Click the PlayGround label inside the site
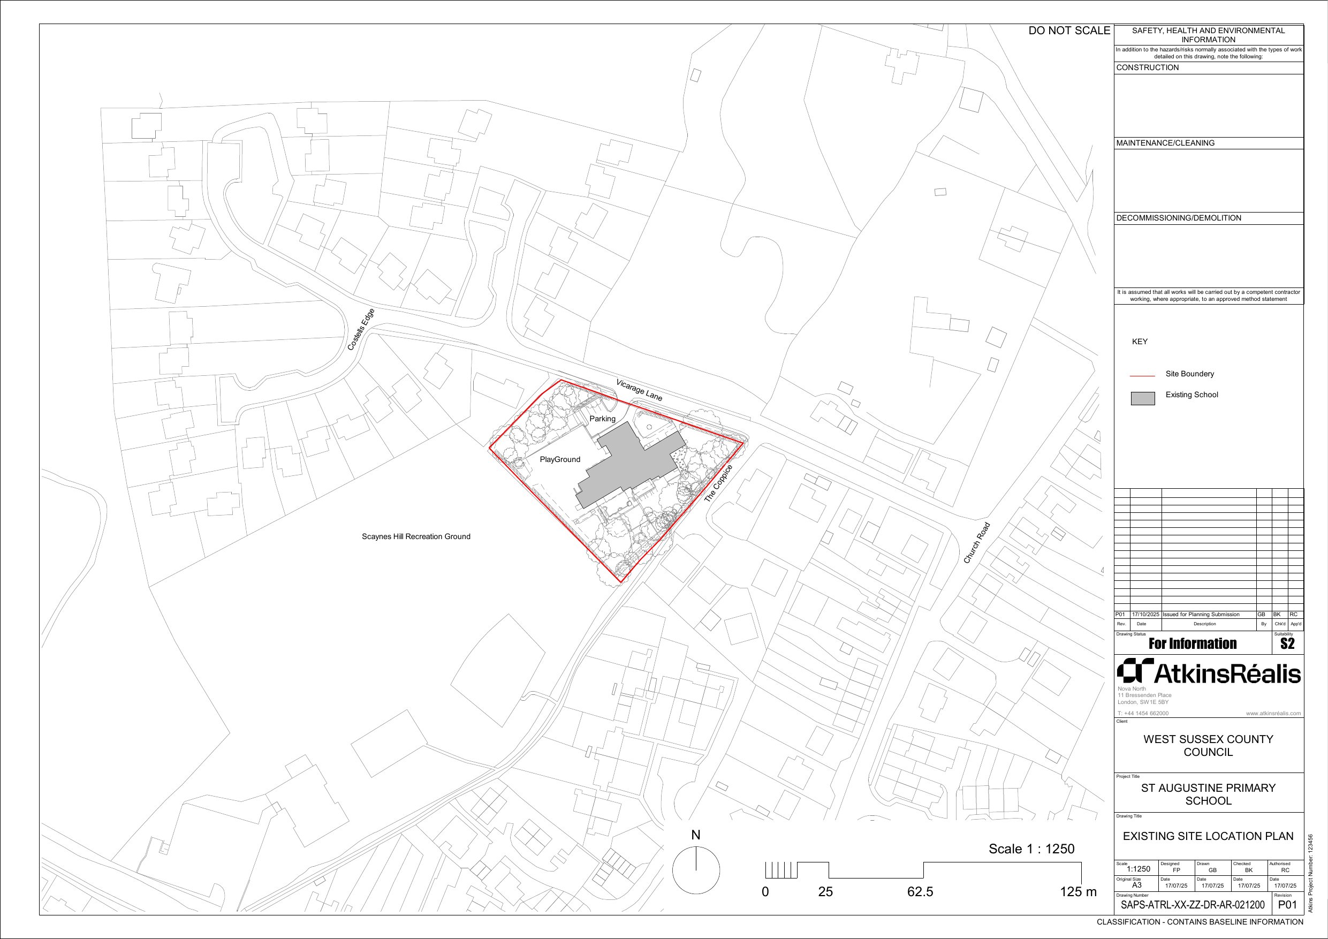The image size is (1328, 939). [559, 459]
